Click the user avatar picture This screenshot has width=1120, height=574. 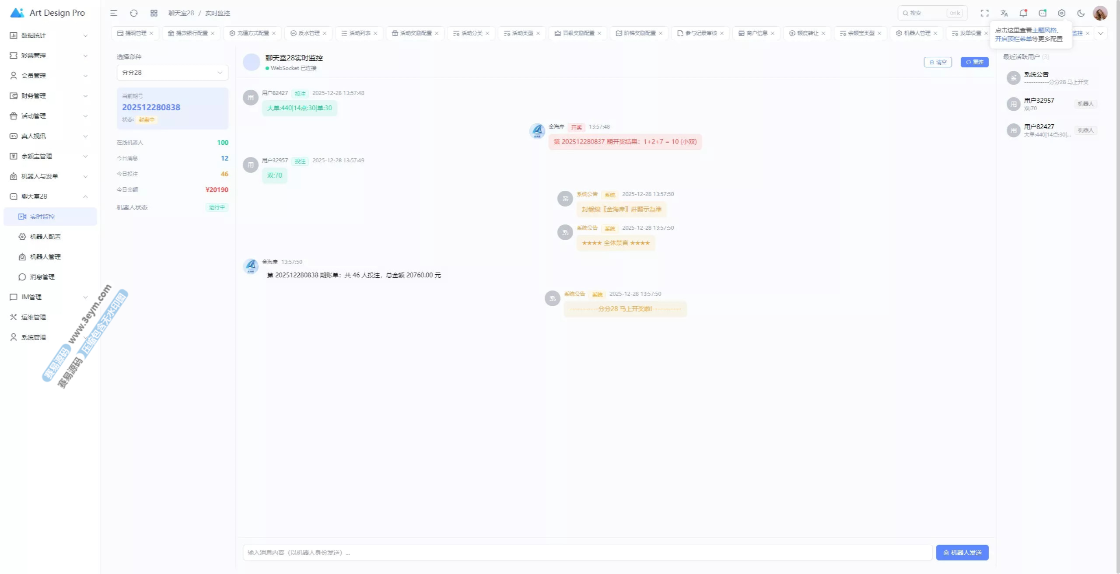[x=1100, y=13]
